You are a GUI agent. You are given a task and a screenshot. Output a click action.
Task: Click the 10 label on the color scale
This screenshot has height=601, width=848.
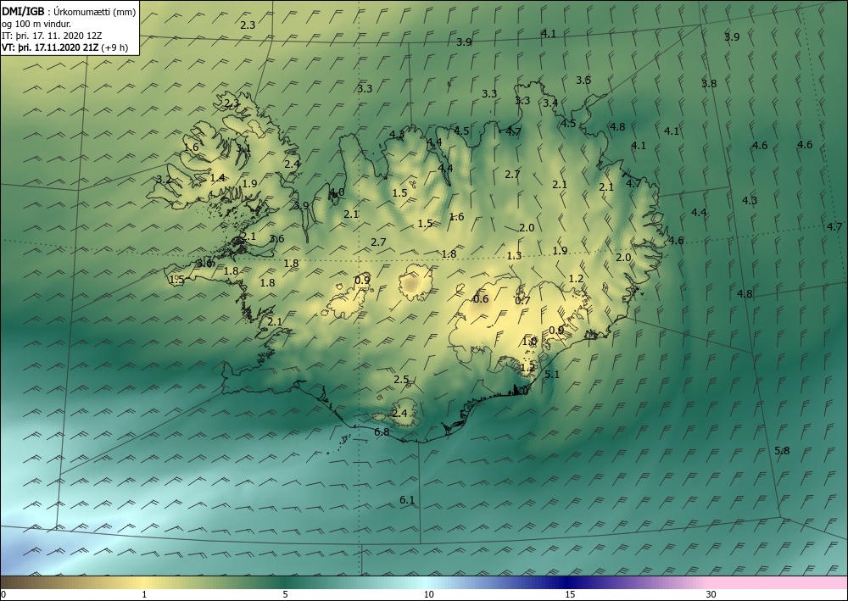[x=428, y=594]
